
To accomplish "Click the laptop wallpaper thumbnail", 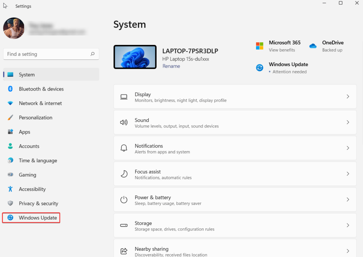I will 135,57.
